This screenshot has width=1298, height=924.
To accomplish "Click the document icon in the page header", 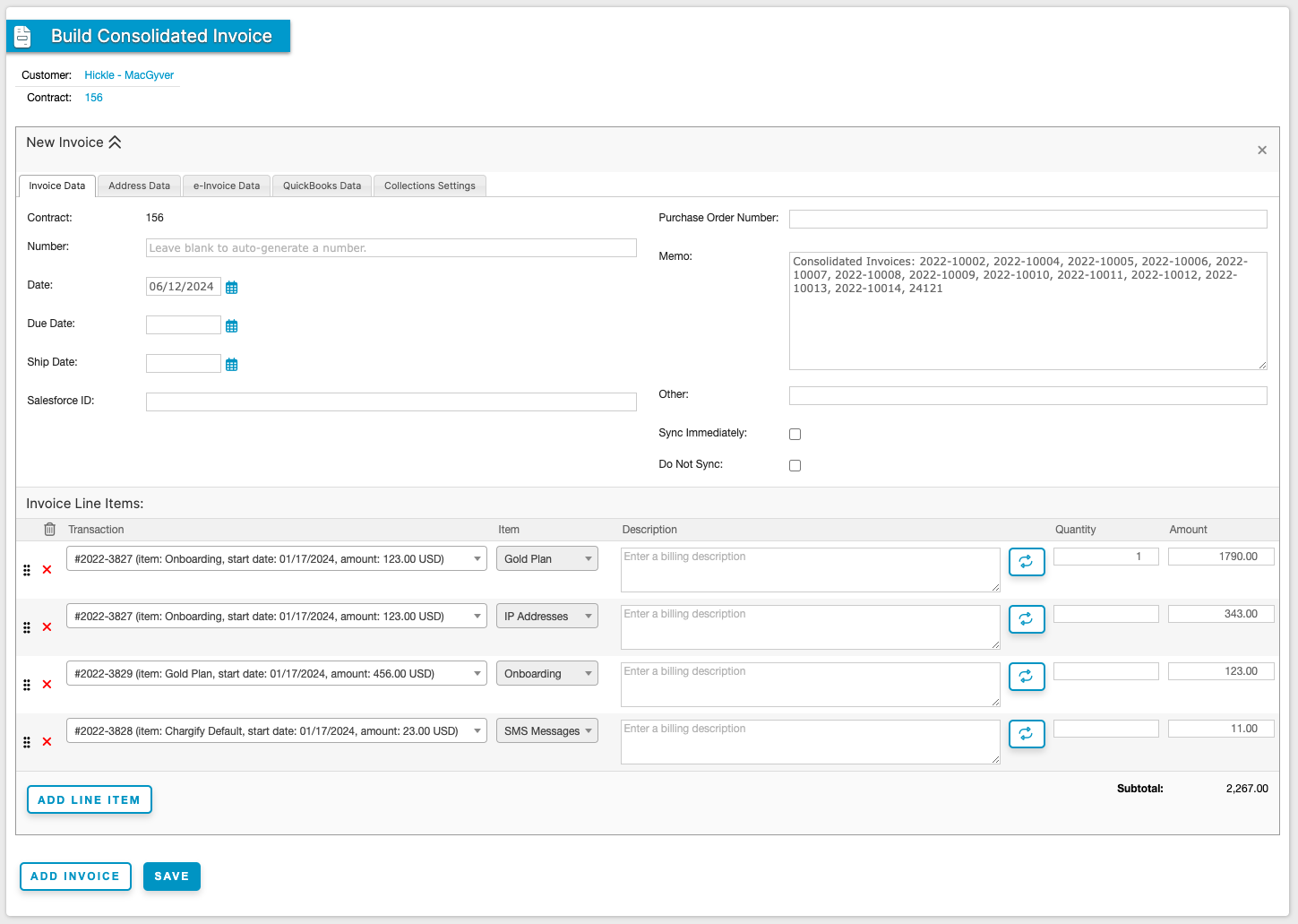I will 23,37.
